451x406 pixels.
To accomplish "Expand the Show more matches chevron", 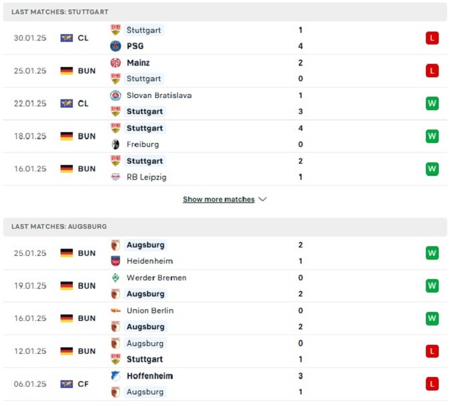I will pos(263,199).
